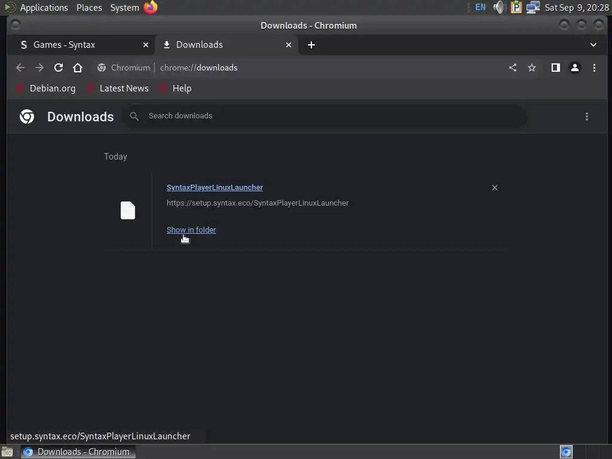Go back using the browser back arrow
This screenshot has width=612, height=459.
[x=20, y=68]
